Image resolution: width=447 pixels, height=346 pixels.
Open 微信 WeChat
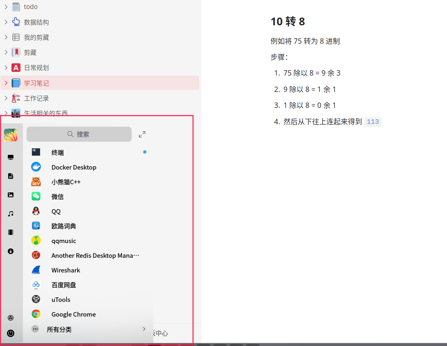[58, 196]
